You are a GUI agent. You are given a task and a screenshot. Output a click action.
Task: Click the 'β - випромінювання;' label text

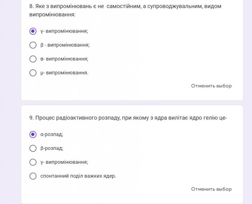coord(65,45)
